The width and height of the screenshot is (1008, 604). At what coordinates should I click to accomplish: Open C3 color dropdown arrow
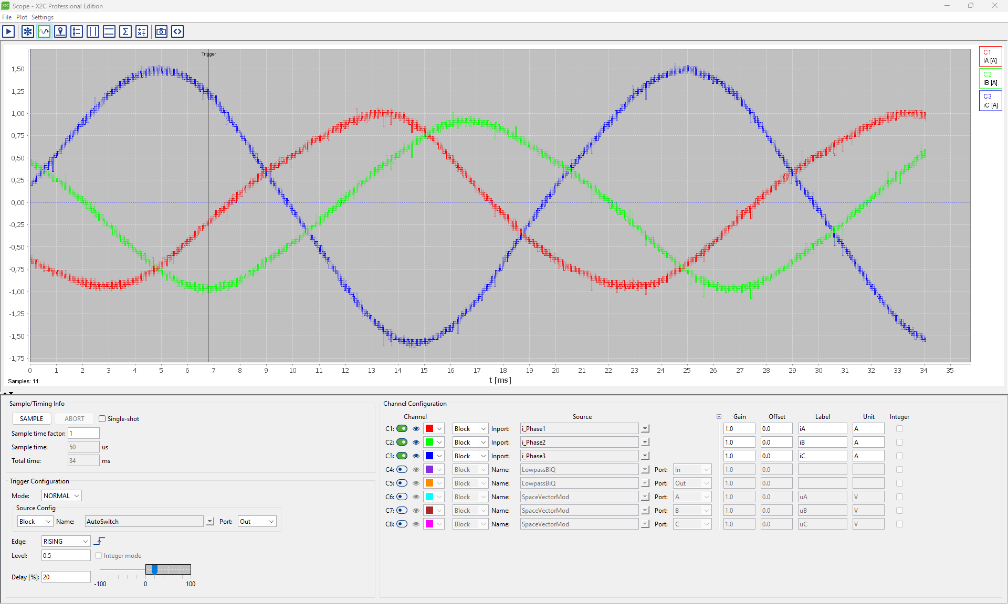[x=439, y=456]
